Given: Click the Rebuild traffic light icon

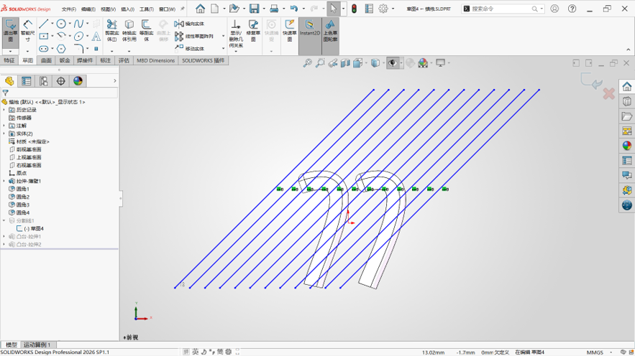Looking at the screenshot, I should [354, 9].
